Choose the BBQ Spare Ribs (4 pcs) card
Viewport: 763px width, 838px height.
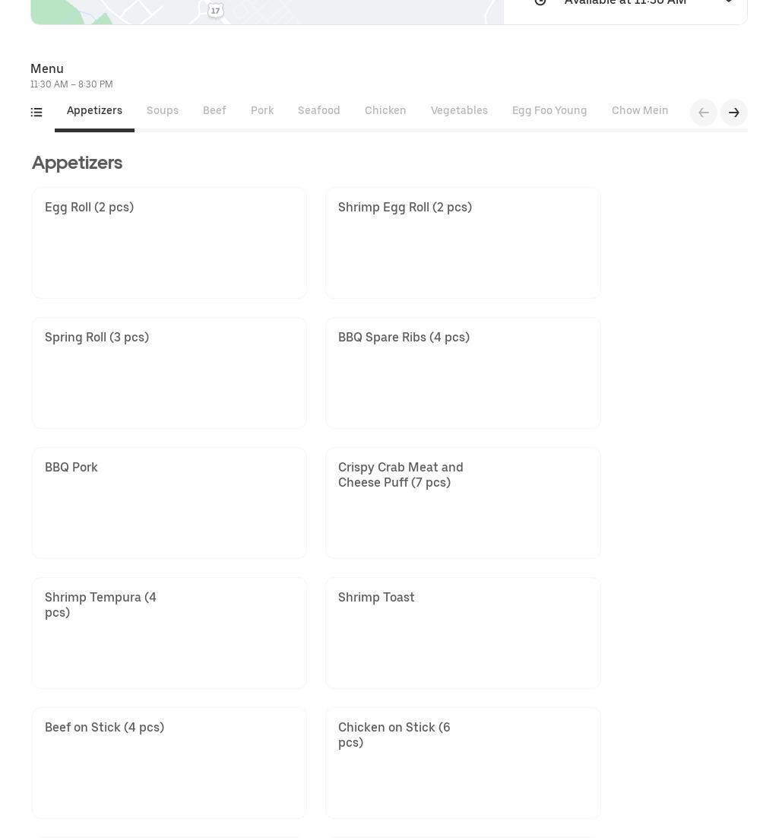(x=463, y=373)
